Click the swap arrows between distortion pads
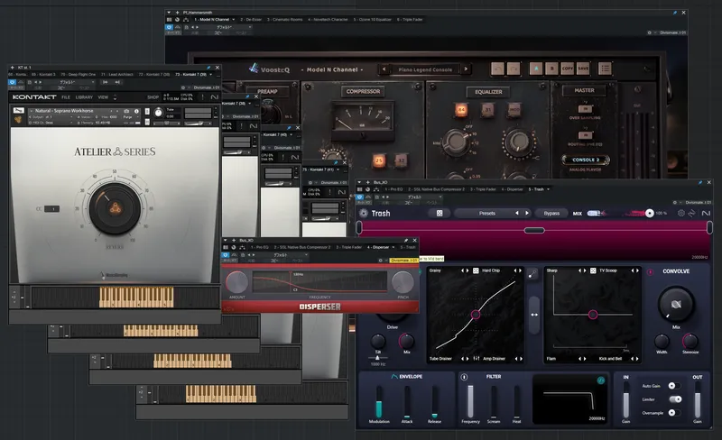The image size is (722, 440). 534,315
